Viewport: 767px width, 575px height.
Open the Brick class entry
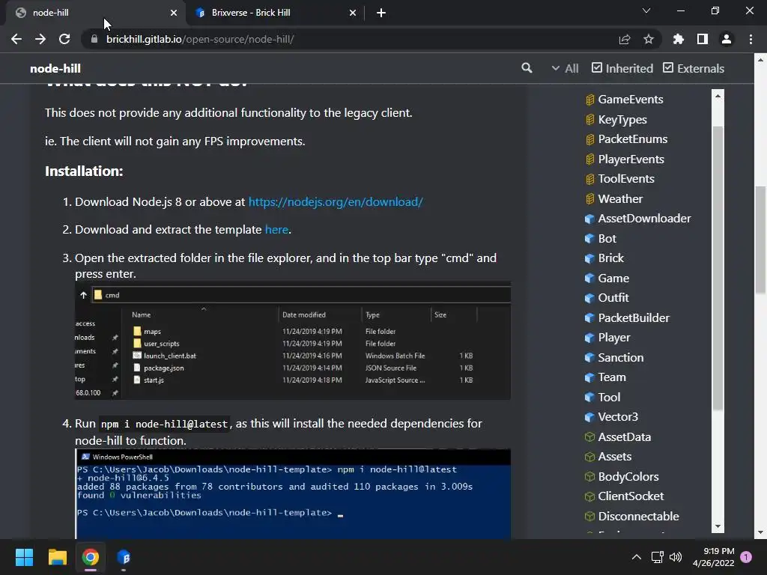pos(604,258)
